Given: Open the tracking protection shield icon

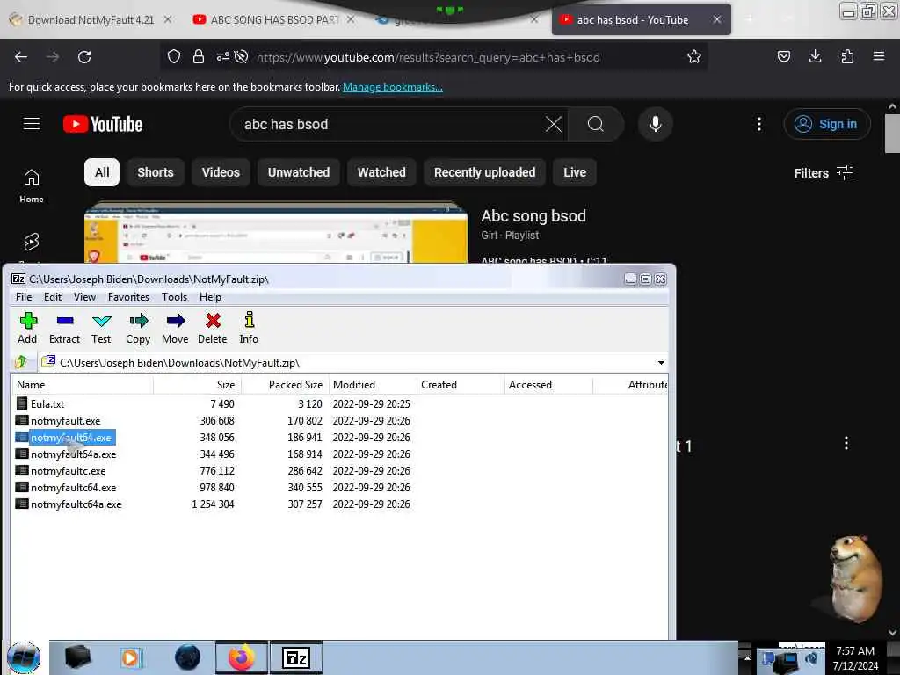Looking at the screenshot, I should [174, 57].
